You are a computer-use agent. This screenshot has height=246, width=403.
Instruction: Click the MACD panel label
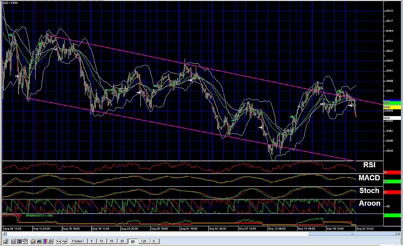click(369, 178)
